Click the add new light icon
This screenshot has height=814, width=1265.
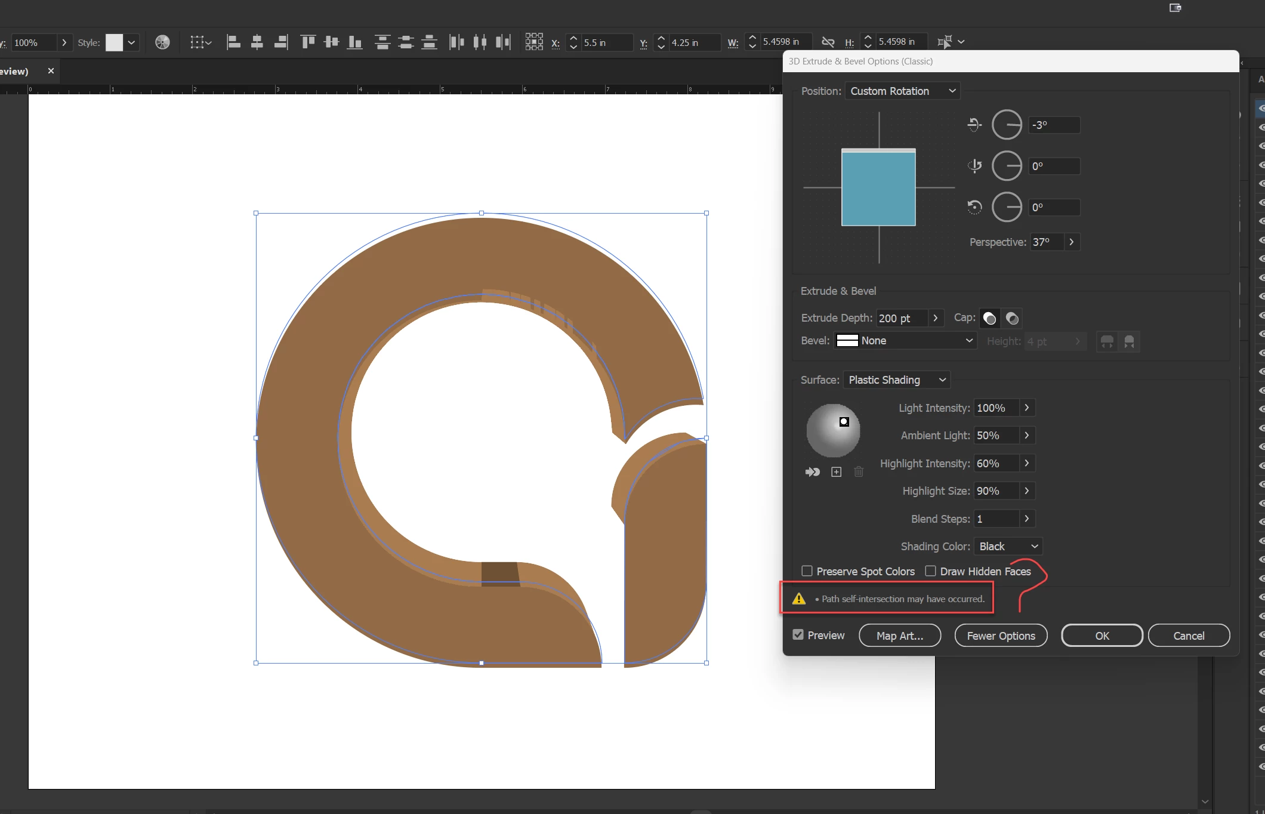pos(836,472)
